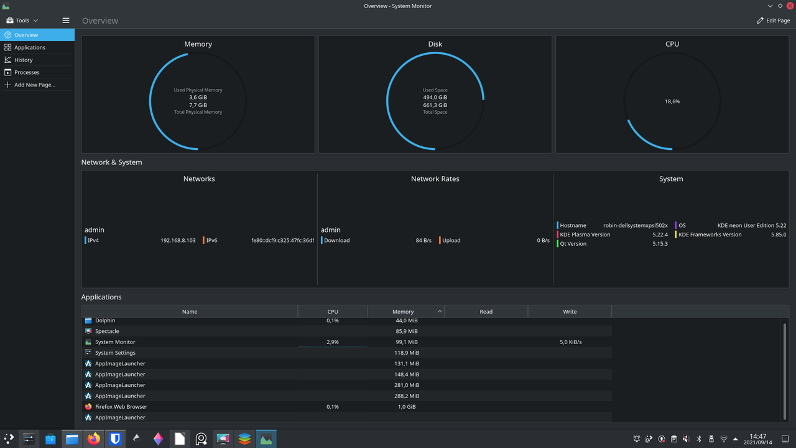Click the layered stack taskbar icon
This screenshot has height=448, width=796.
tap(244, 439)
